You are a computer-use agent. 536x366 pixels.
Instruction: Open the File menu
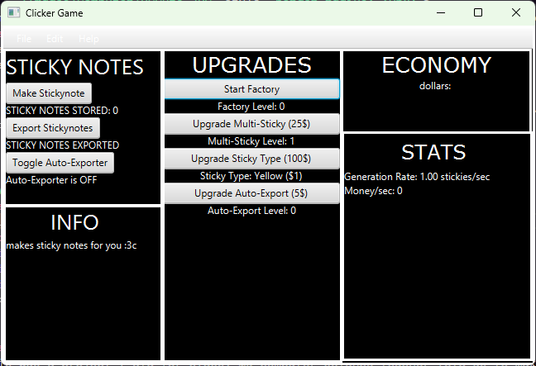pyautogui.click(x=24, y=39)
